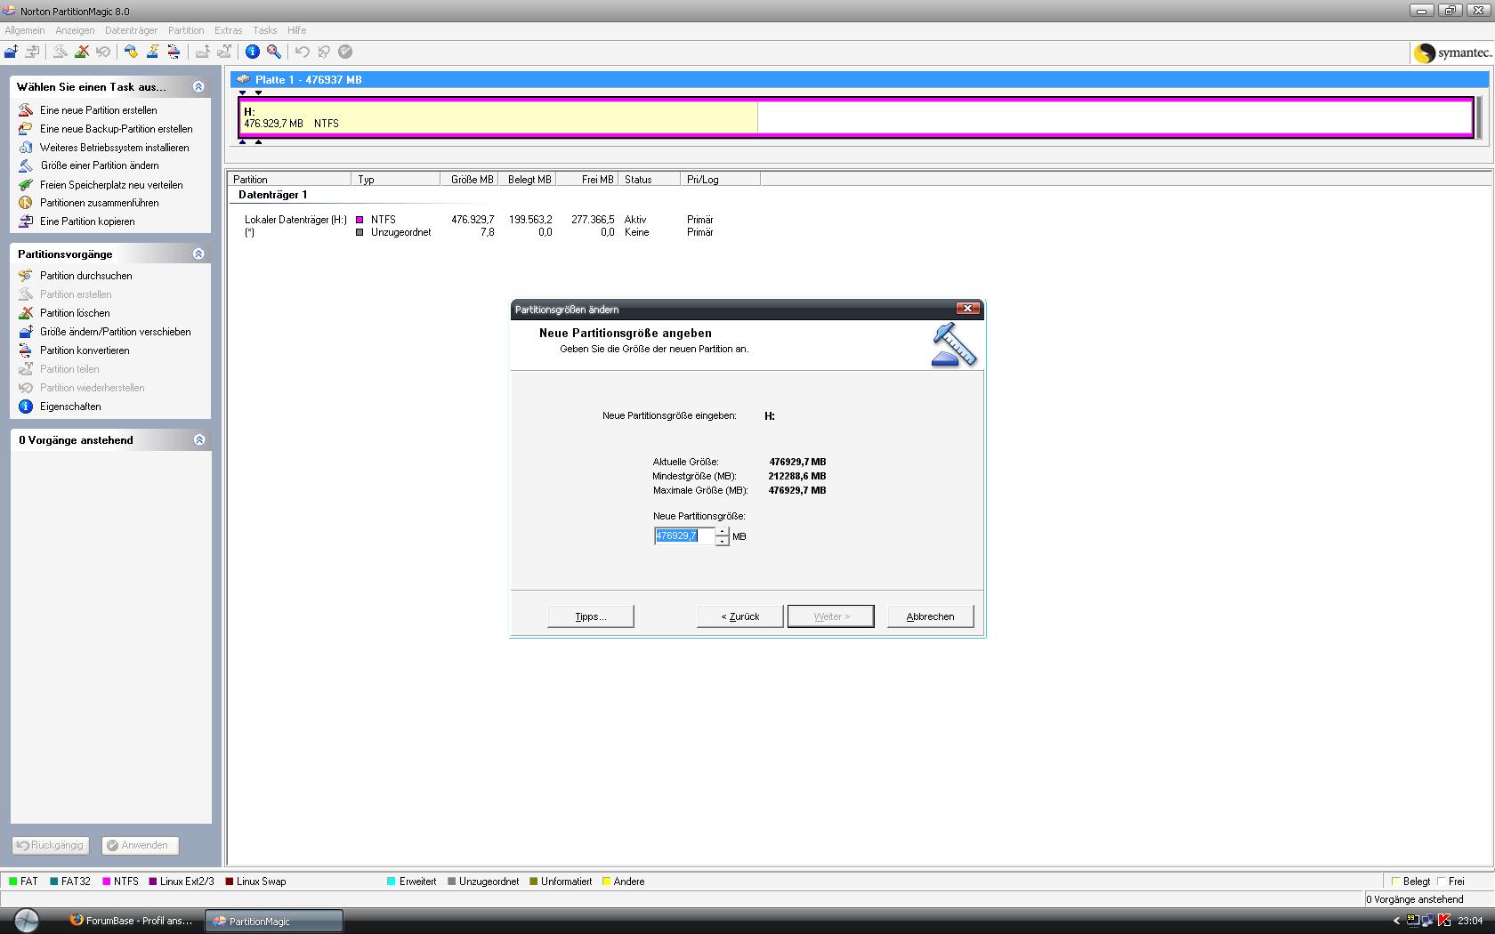Click the 'Frei MB' column header
This screenshot has height=934, width=1495.
(586, 180)
